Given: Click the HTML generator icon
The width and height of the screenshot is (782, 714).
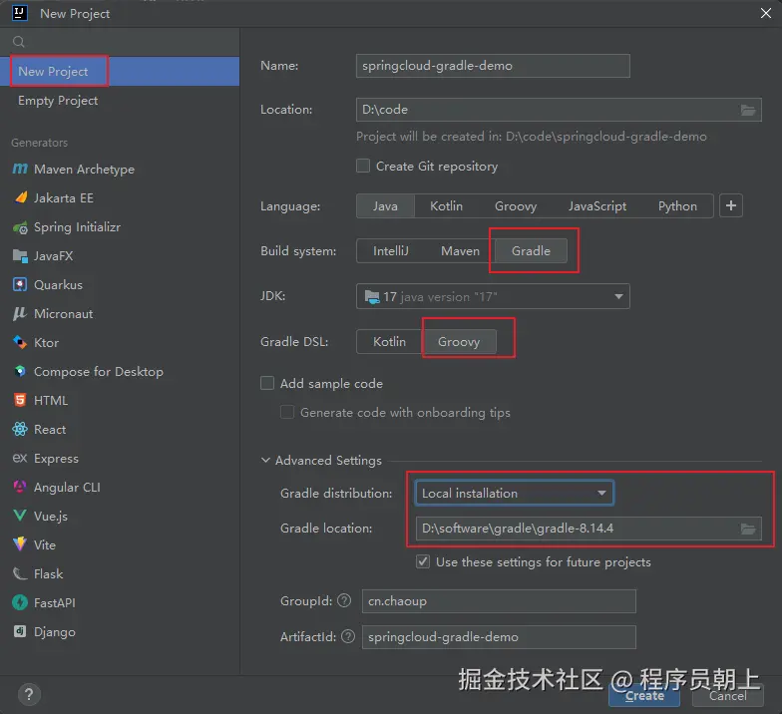Looking at the screenshot, I should (20, 401).
